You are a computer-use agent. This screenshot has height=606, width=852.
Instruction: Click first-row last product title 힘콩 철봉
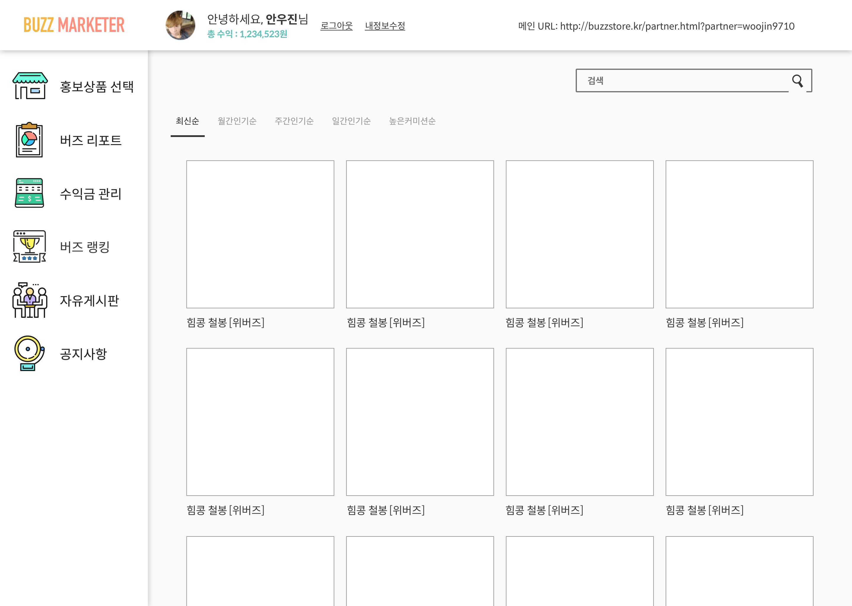tap(705, 323)
